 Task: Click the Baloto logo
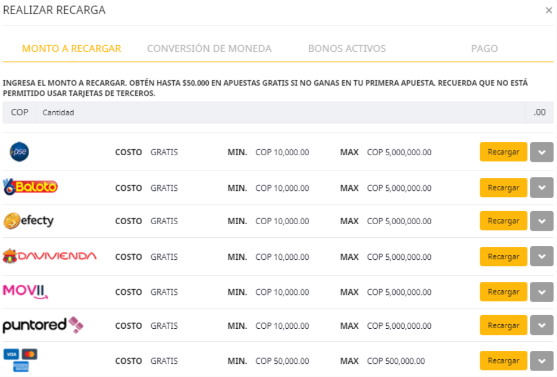coord(30,187)
